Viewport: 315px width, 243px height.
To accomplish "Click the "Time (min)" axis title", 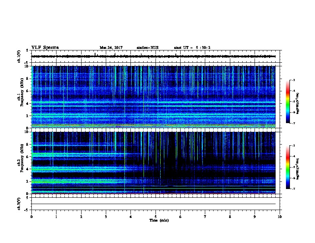I will pos(159,220).
